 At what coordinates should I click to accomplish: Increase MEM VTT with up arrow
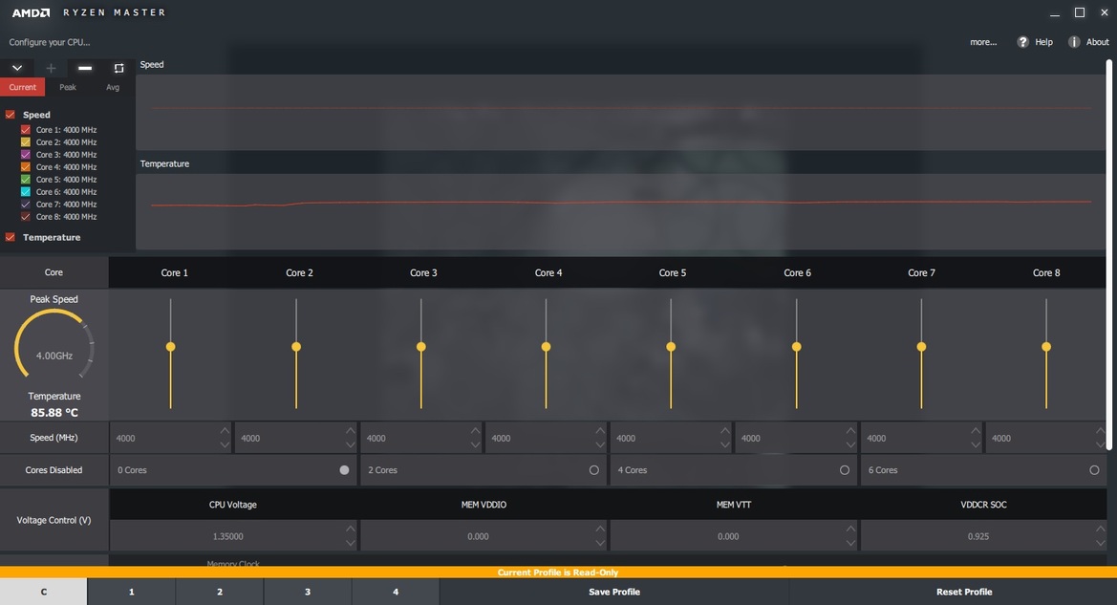[x=850, y=529]
